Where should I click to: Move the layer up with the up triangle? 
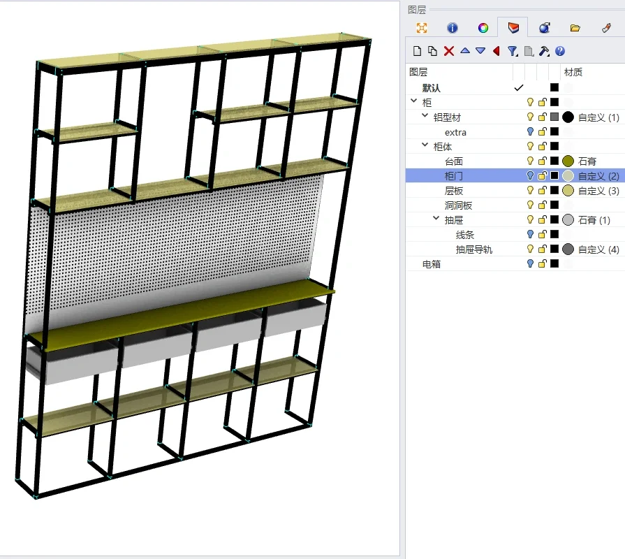click(465, 50)
